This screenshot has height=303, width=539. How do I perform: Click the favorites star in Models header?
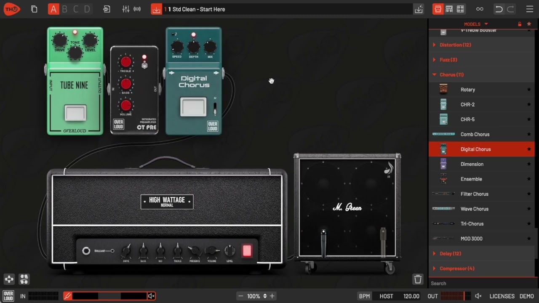[x=529, y=24]
